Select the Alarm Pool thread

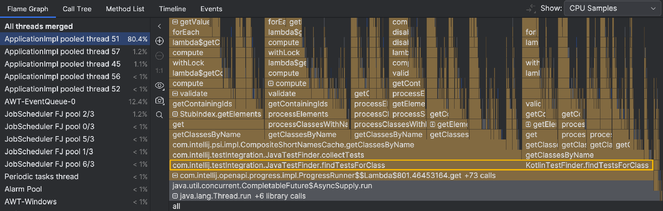coord(75,189)
